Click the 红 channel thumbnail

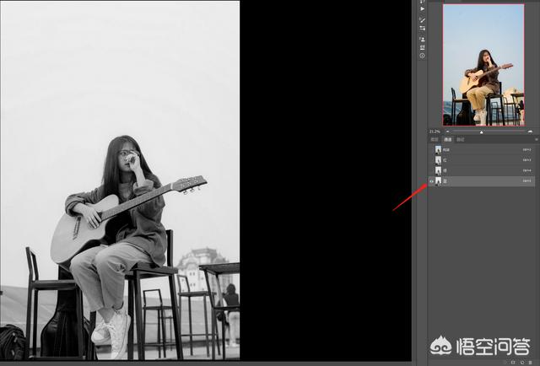438,160
